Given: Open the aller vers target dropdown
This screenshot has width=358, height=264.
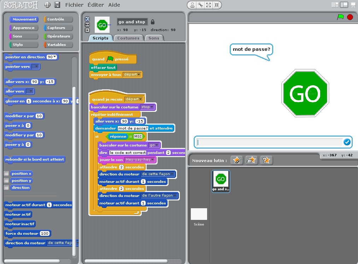Looking at the screenshot, I should (30, 91).
